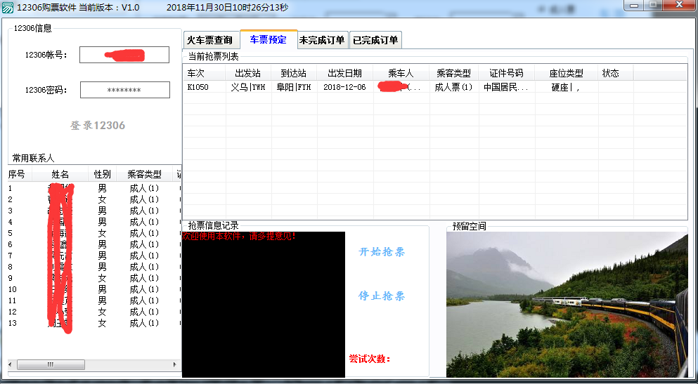Click the black 抢票信息记录 log area
Viewport: 698px width, 384px height.
(264, 305)
